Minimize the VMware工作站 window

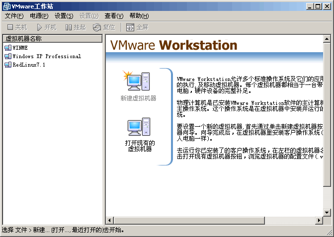(310, 6)
